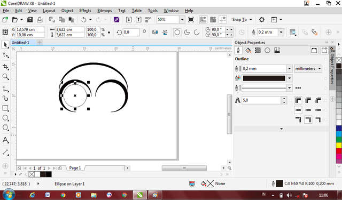Select the outside outline position
The image size is (342, 200).
click(298, 119)
